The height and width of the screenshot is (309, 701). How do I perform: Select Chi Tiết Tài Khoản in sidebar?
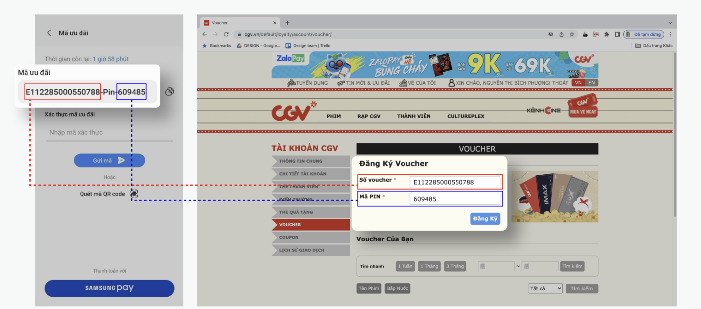coord(311,174)
